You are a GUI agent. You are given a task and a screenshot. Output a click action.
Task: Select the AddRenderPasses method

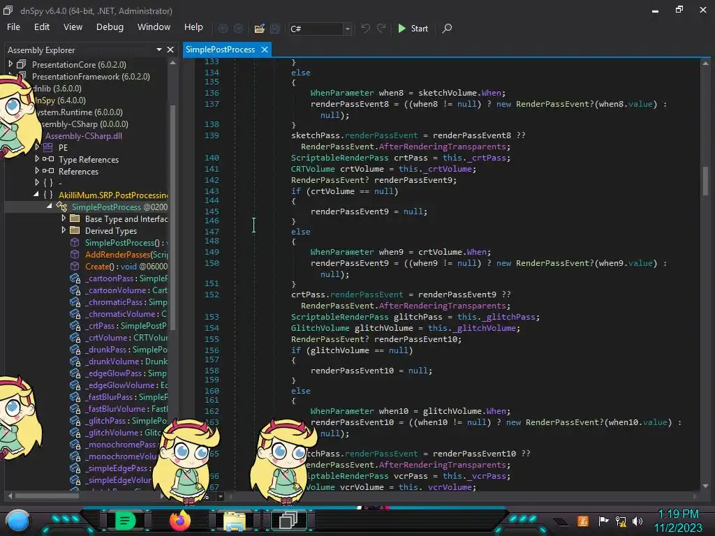(126, 254)
